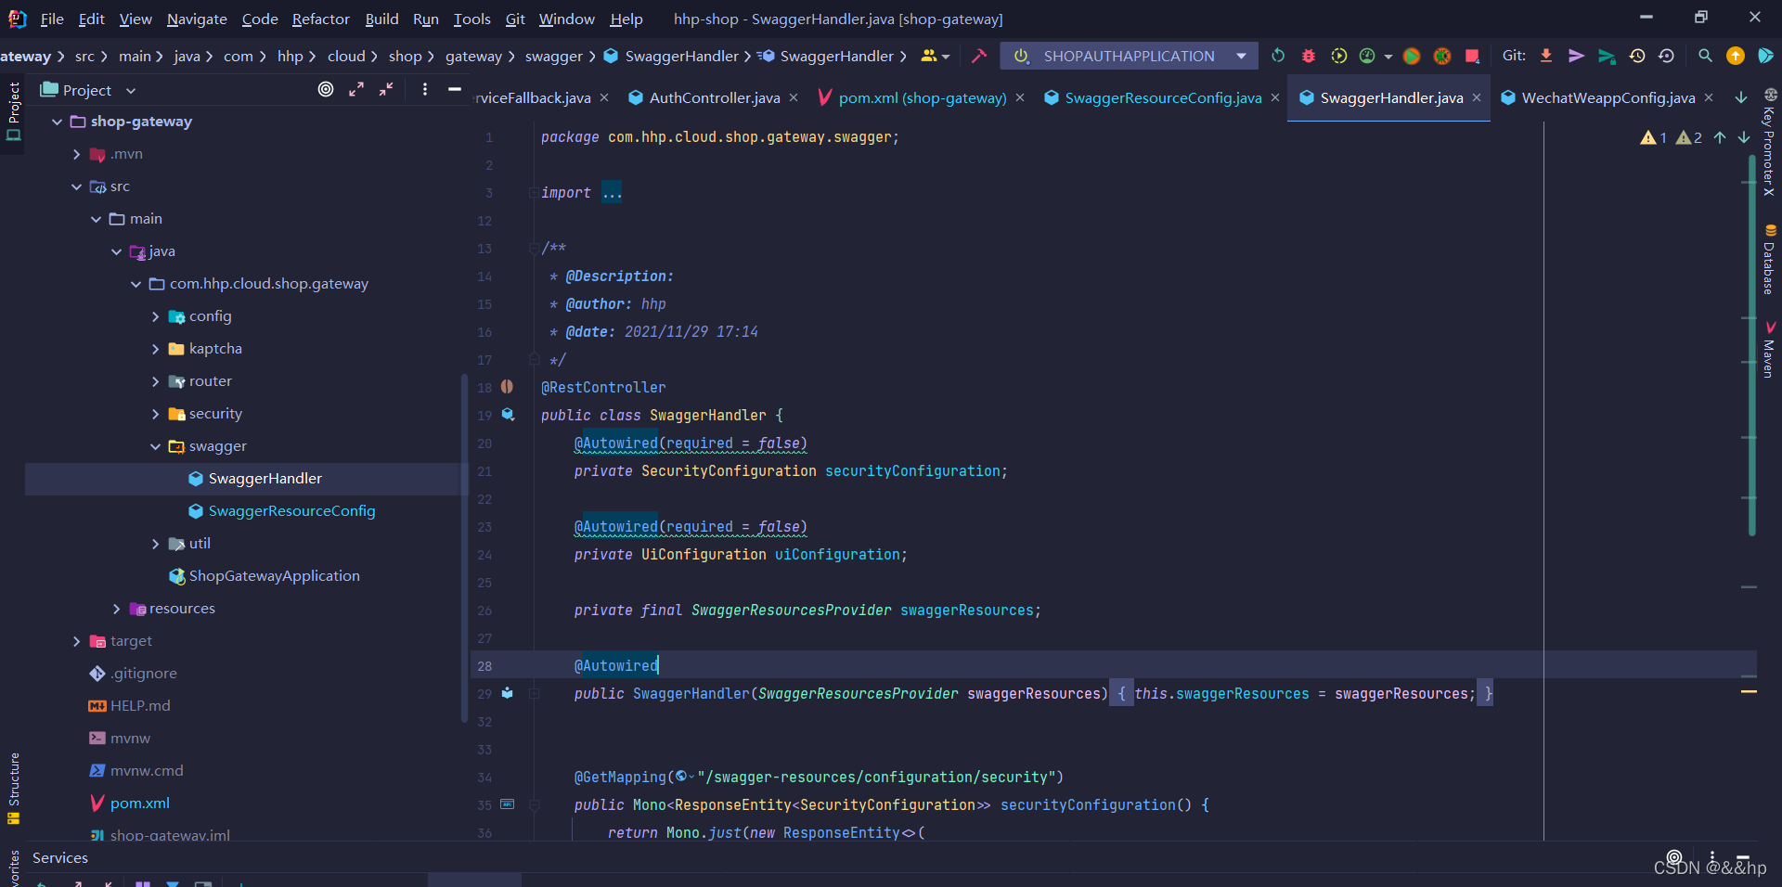Open Search Everywhere magnifier icon
The image size is (1782, 887).
1705,56
